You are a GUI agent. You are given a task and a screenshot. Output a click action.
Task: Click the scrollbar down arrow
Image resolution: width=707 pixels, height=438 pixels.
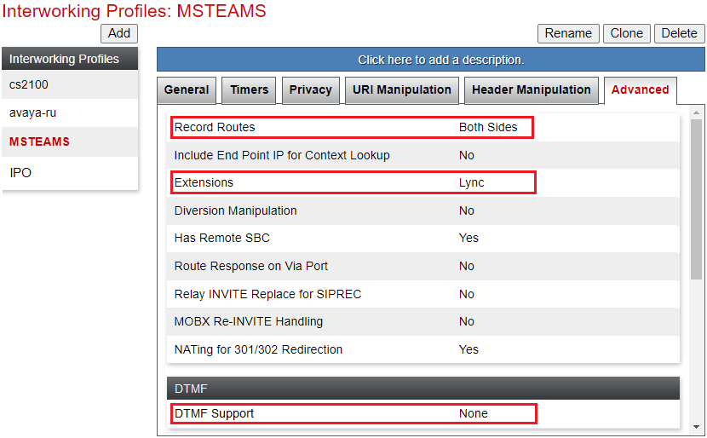click(x=696, y=426)
